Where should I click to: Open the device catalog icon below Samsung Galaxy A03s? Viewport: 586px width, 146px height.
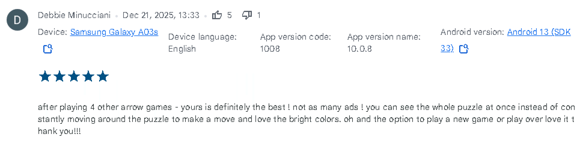[48, 49]
